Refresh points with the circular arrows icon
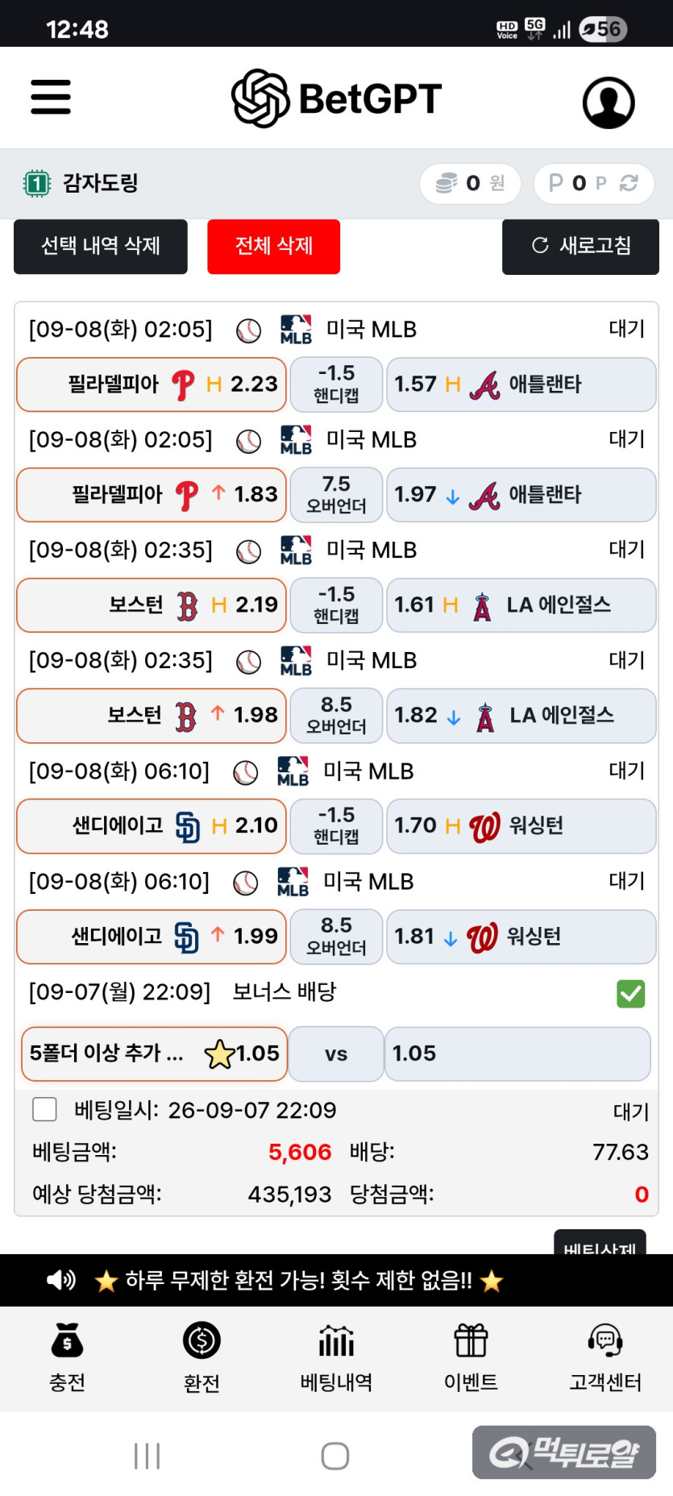 coord(629,184)
